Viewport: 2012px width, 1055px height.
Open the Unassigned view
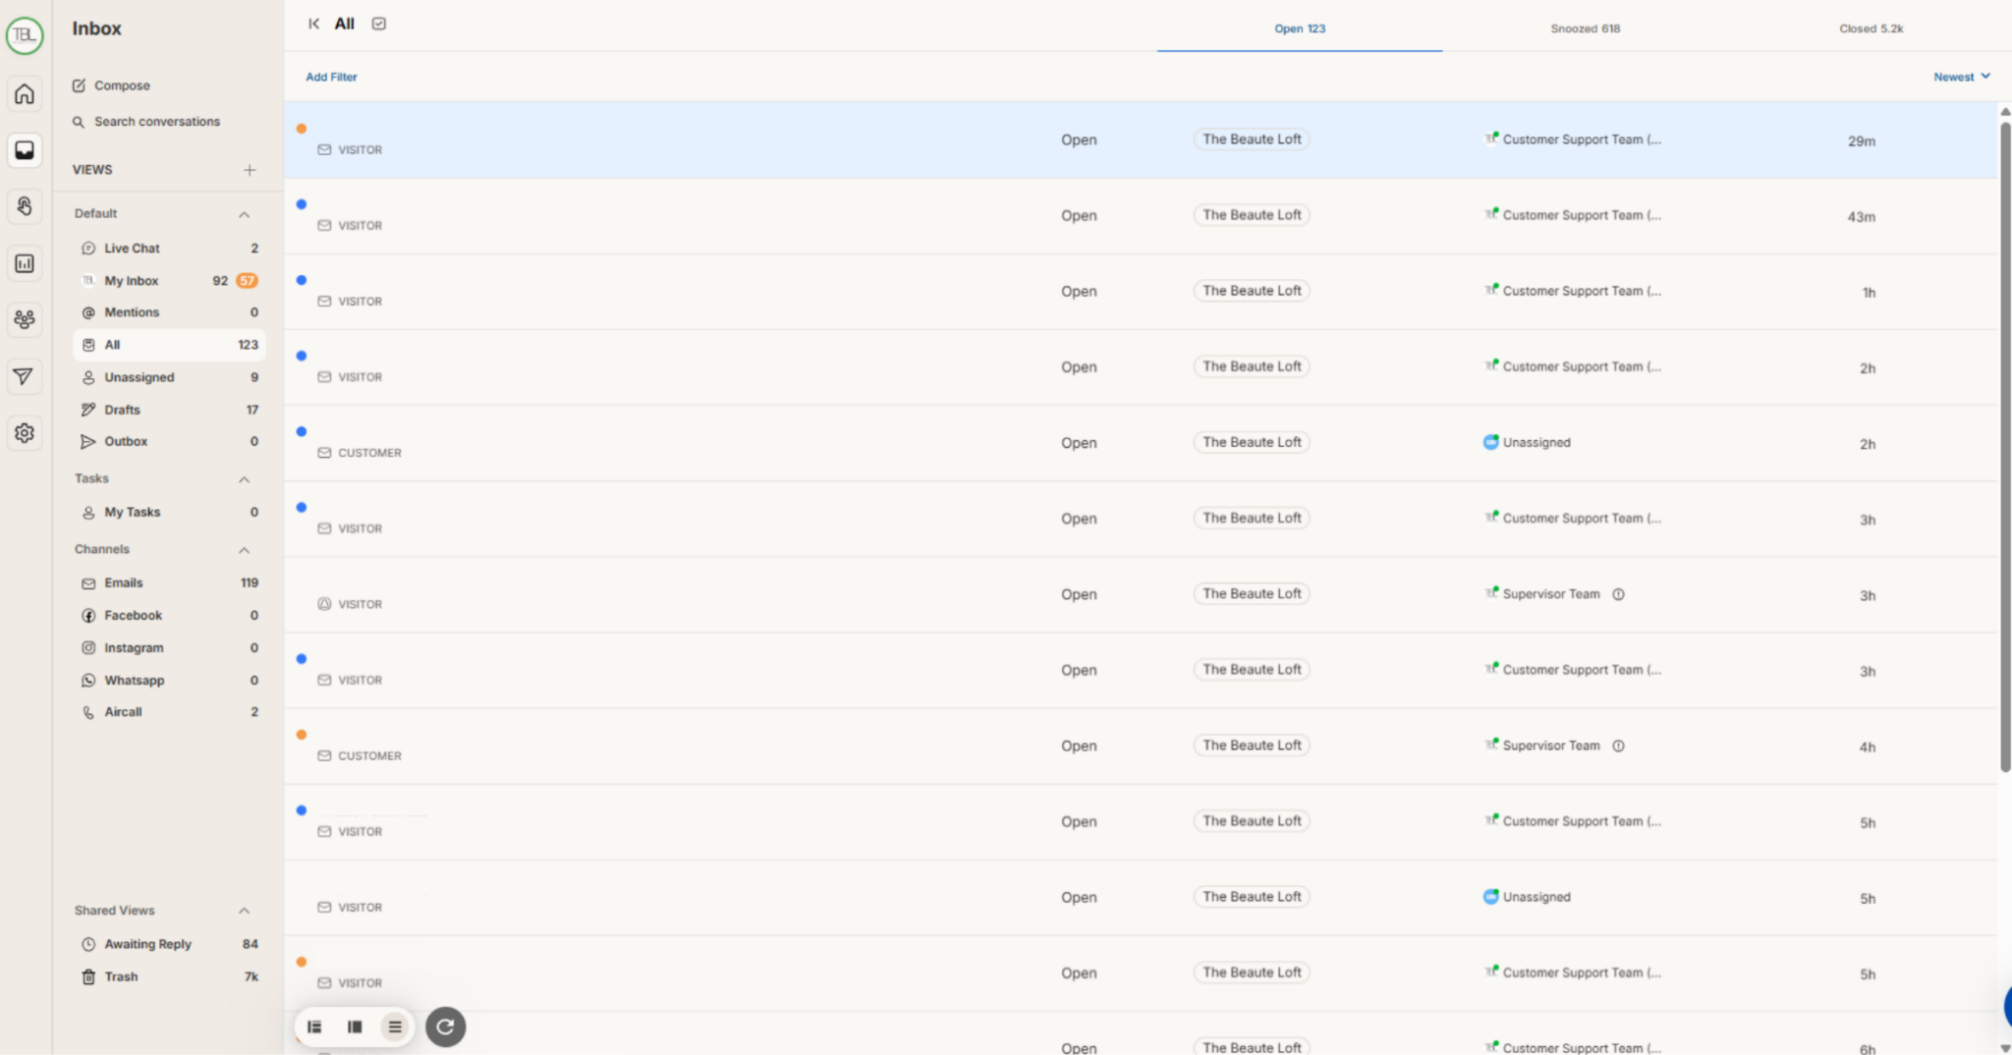(169, 377)
